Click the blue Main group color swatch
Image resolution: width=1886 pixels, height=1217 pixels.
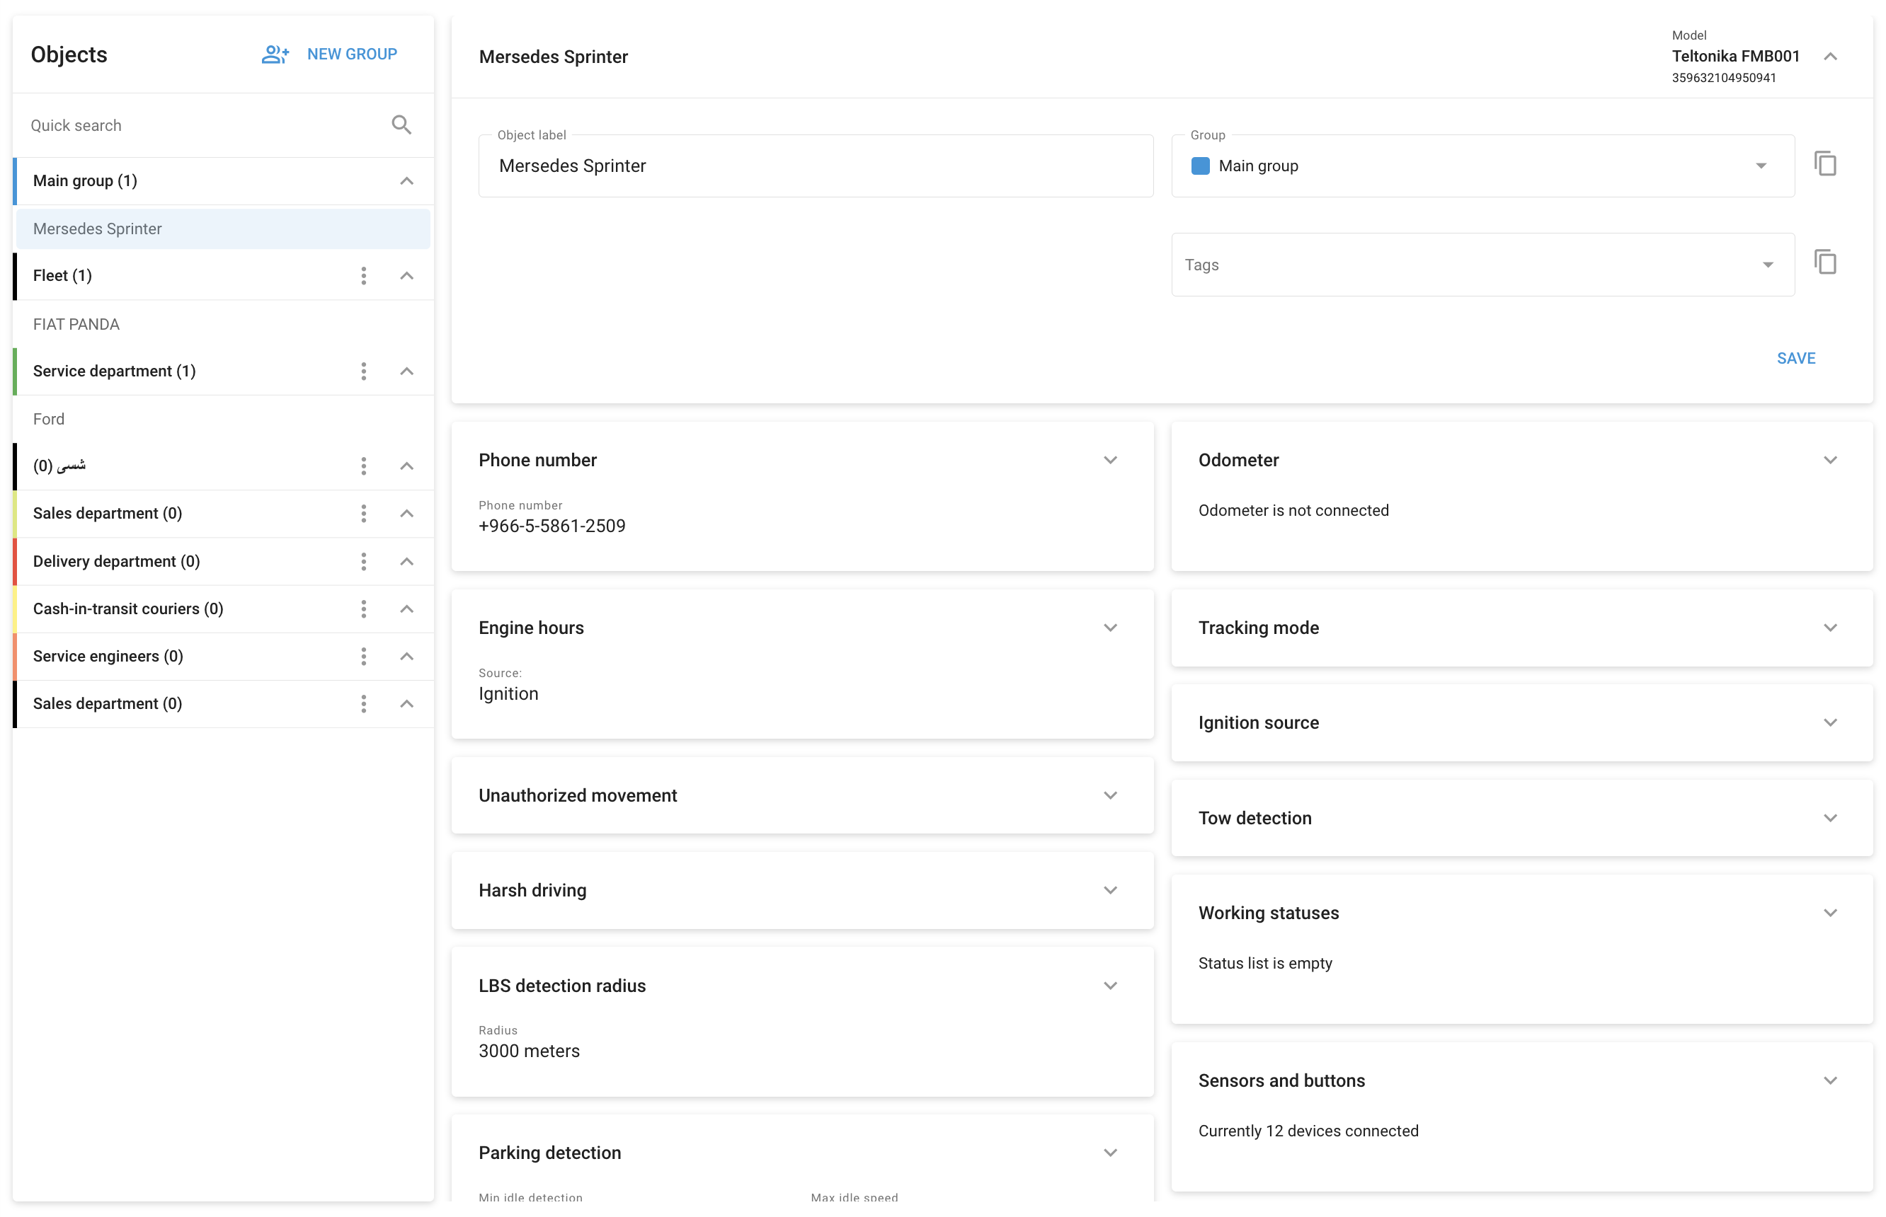coord(1199,166)
